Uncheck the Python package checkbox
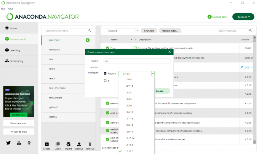 [x=105, y=73]
